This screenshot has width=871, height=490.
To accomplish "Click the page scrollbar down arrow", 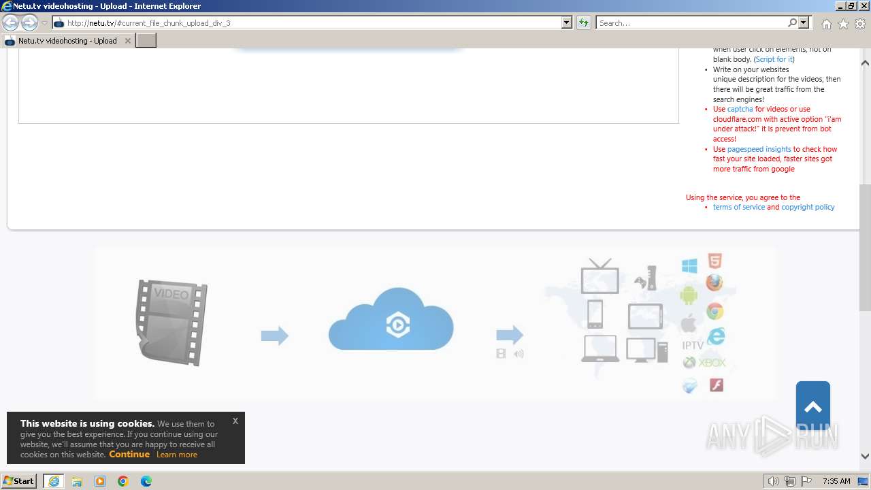I will pos(865,457).
